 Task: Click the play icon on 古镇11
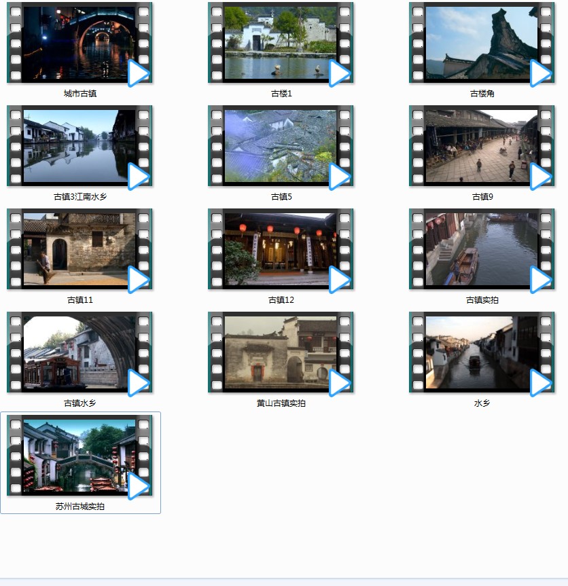(139, 280)
